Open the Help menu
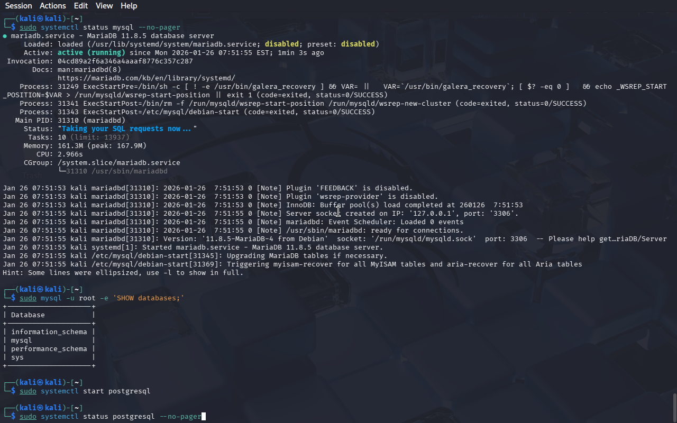677x423 pixels. (129, 6)
